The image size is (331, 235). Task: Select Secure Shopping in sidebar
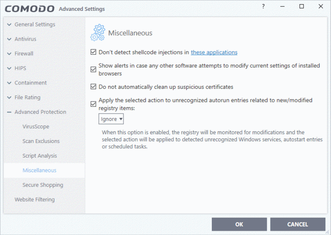(43, 185)
